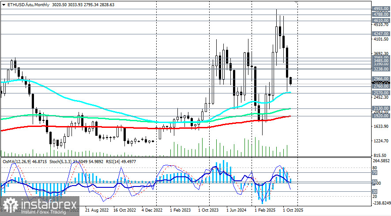Click the 1 Feb 2023 date label
The height and width of the screenshot is (216, 391).
point(180,210)
